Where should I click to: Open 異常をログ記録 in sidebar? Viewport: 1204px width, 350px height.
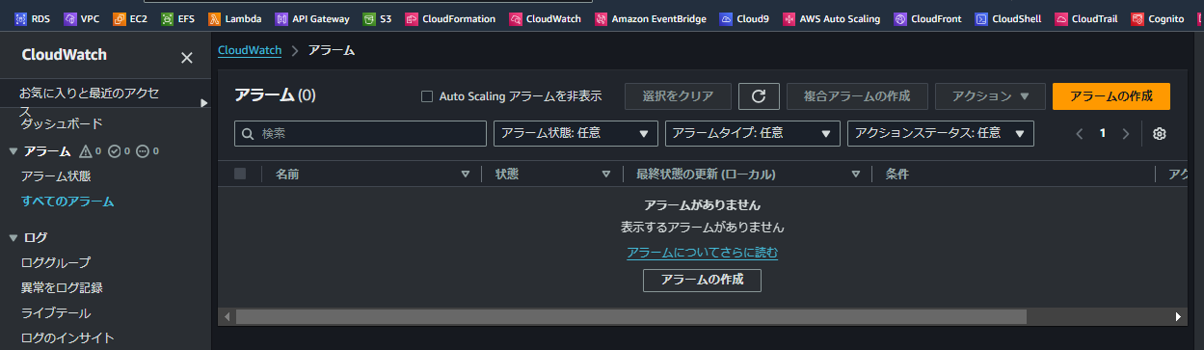62,287
